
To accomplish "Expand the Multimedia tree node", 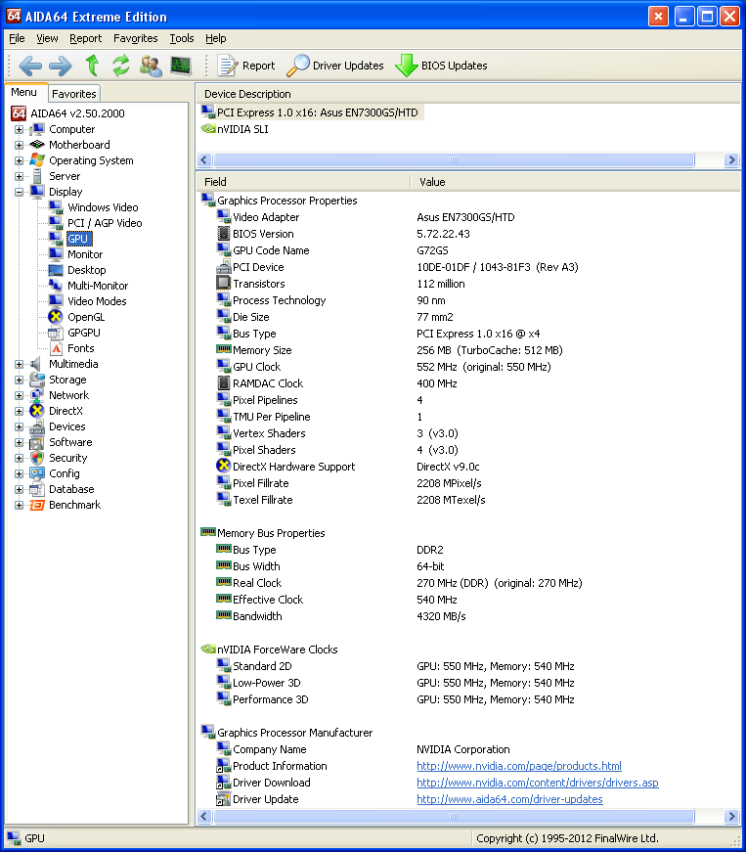I will (19, 364).
